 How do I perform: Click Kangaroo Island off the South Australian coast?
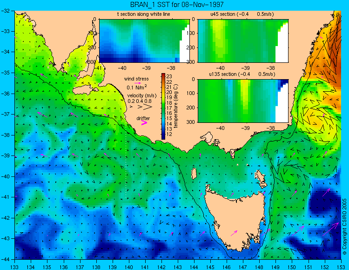(86, 91)
